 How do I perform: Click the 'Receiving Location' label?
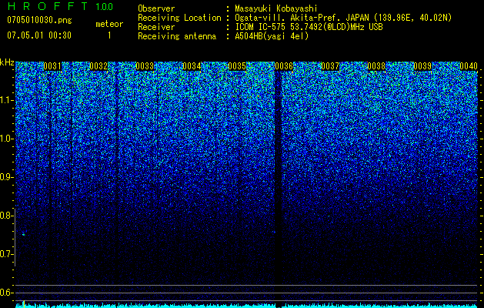(179, 18)
